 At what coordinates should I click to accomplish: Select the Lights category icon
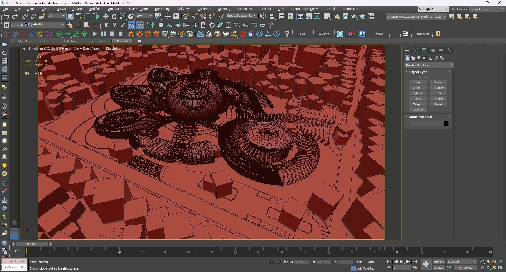[x=419, y=58]
